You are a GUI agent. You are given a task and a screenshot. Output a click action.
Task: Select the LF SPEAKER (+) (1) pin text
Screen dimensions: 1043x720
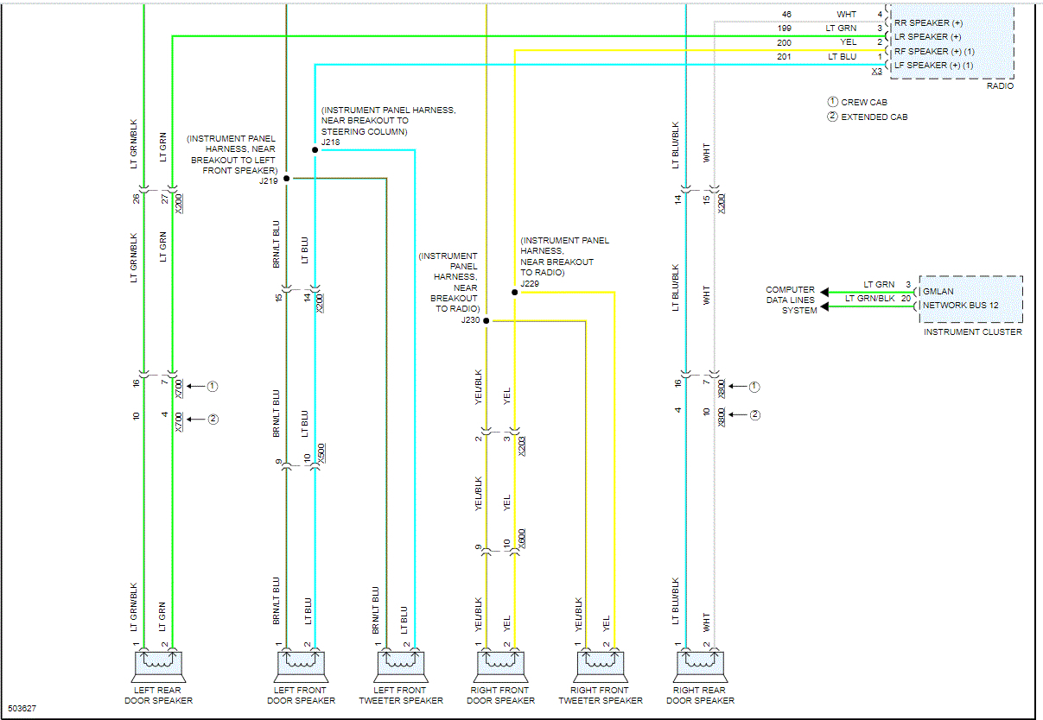[934, 65]
